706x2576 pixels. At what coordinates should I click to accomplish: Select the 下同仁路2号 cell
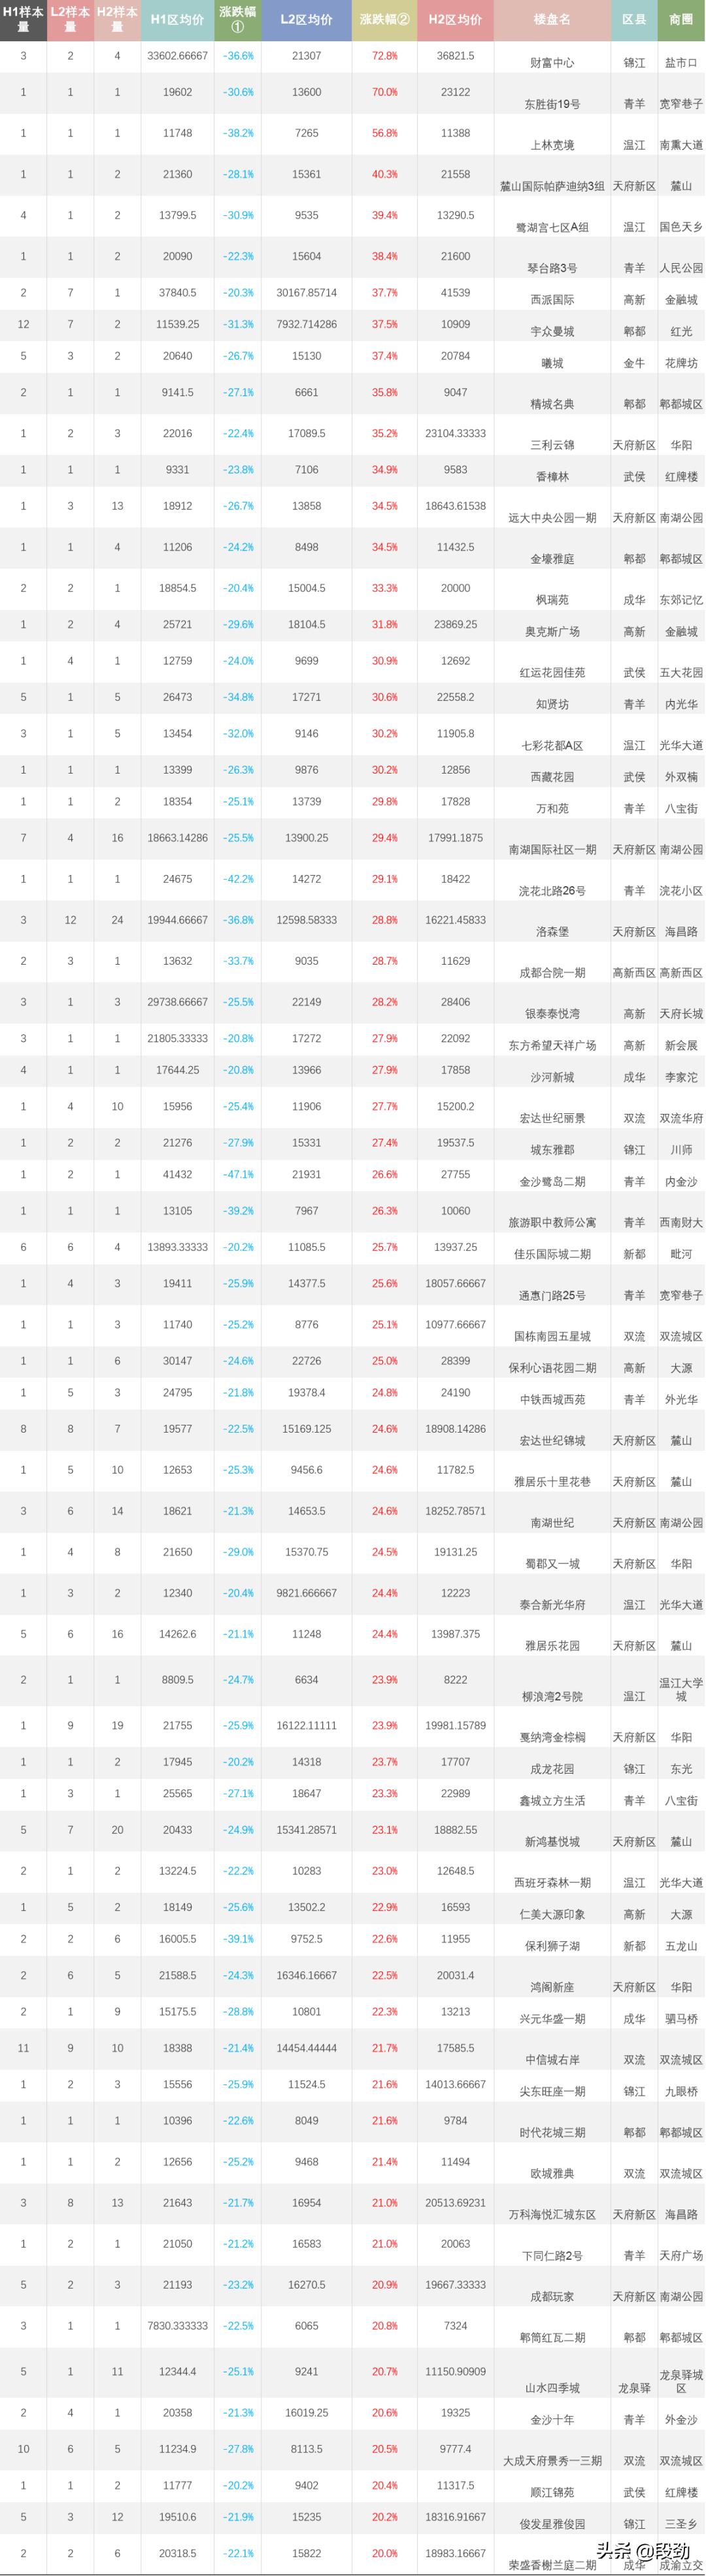(552, 2256)
